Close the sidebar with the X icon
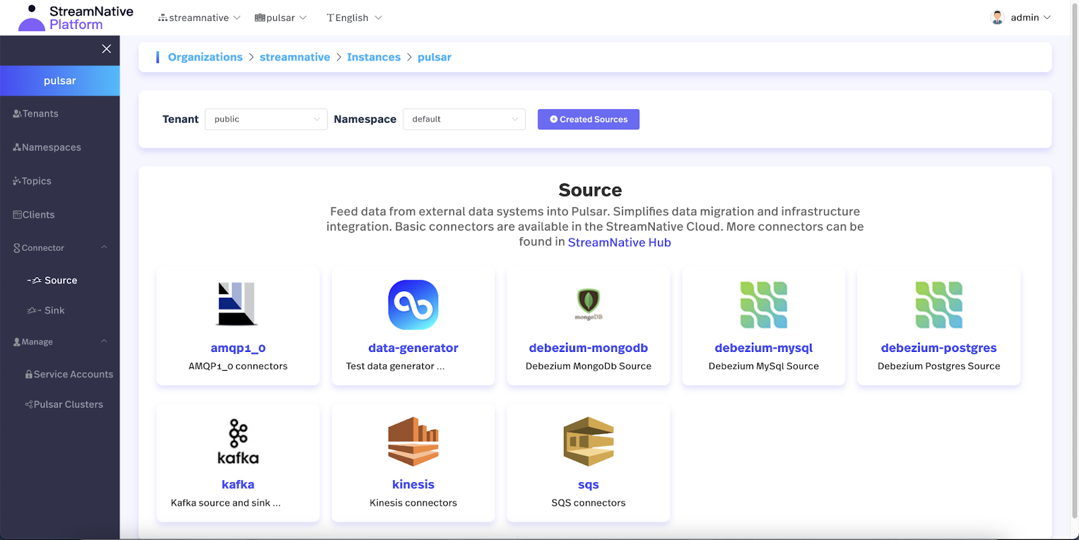The image size is (1079, 540). click(x=107, y=49)
